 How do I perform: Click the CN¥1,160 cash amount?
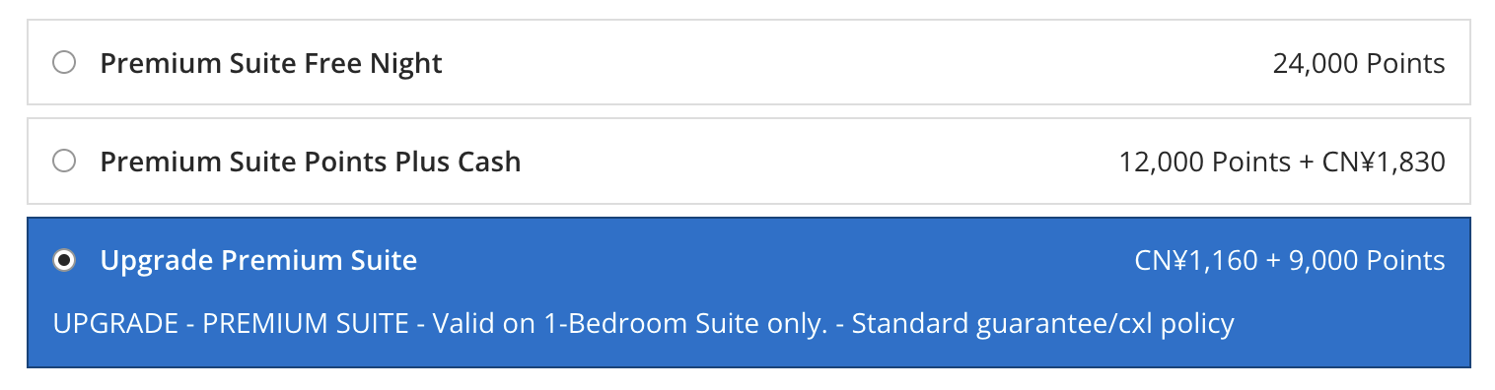1196,261
